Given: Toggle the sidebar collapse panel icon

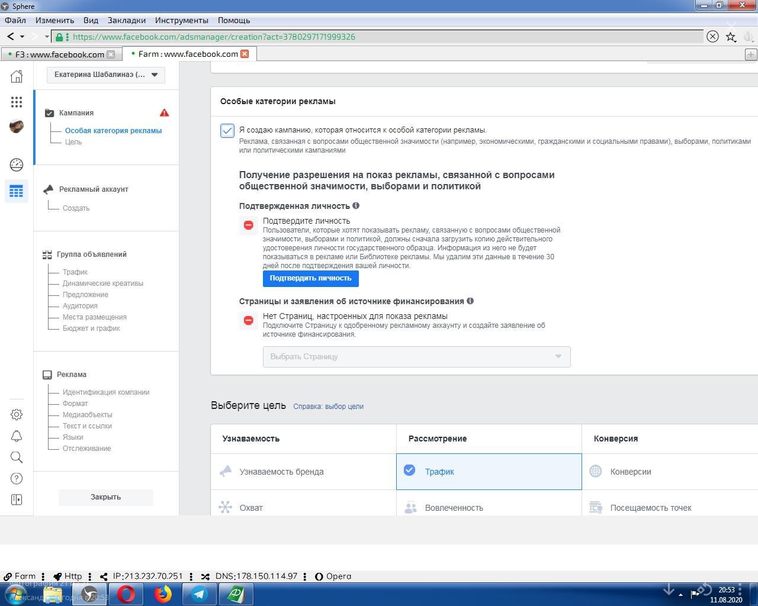Looking at the screenshot, I should [17, 499].
